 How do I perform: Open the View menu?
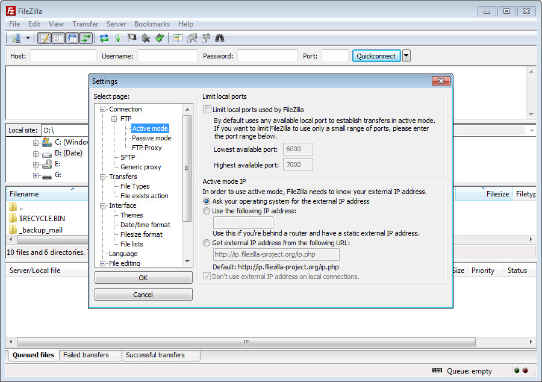56,24
